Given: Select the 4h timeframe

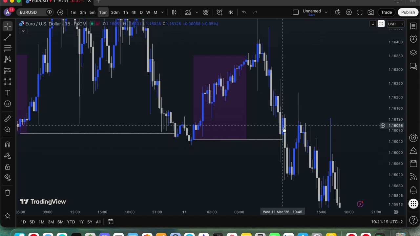Looking at the screenshot, I should pos(134,12).
